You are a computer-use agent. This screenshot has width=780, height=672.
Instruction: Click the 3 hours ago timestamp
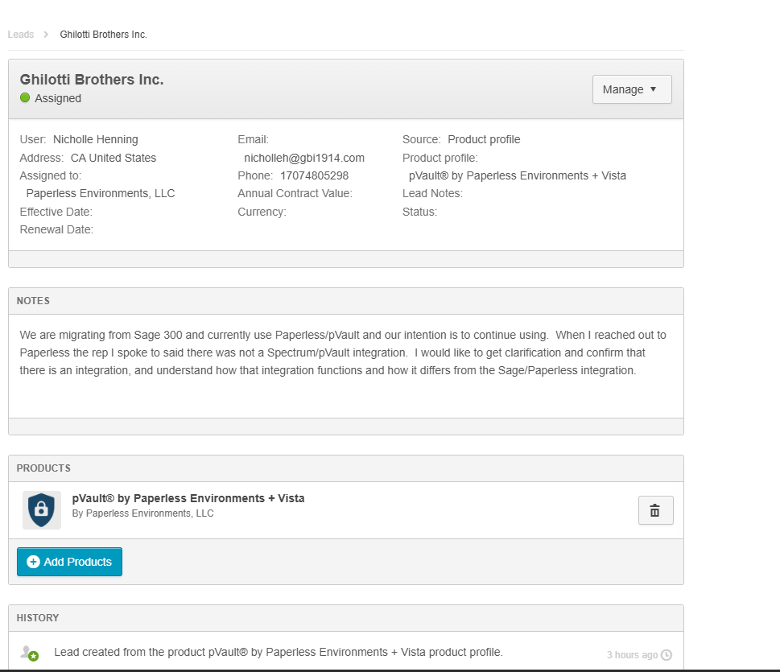coord(632,655)
